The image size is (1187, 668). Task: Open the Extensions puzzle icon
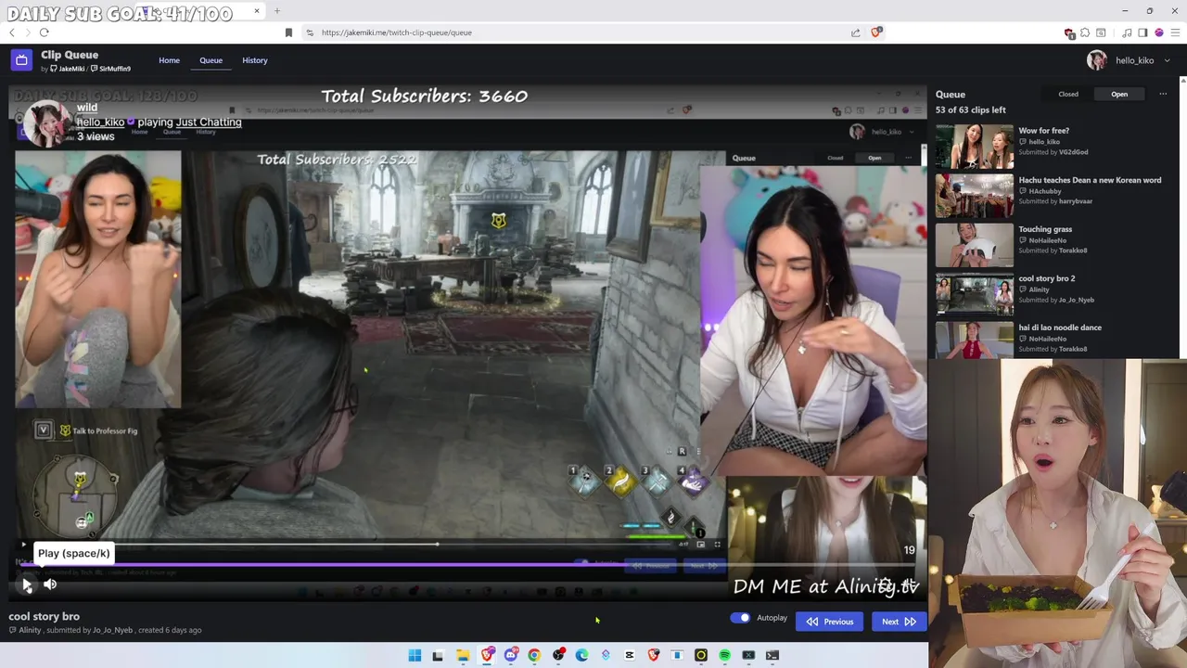coord(1085,33)
